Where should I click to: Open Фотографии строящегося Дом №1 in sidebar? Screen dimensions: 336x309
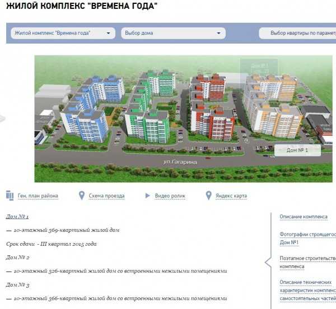pyautogui.click(x=307, y=239)
